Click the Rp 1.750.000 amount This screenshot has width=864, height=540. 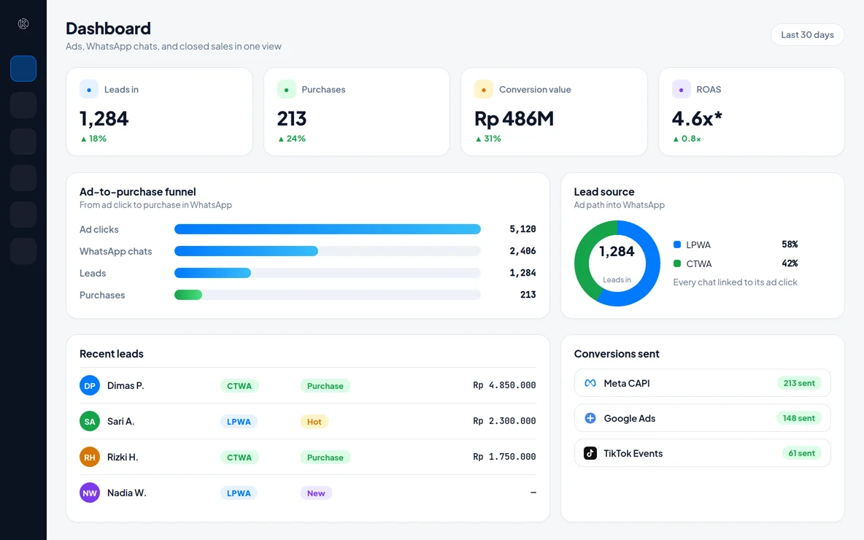point(504,457)
